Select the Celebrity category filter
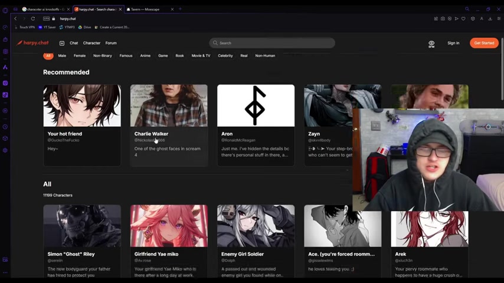 (225, 55)
